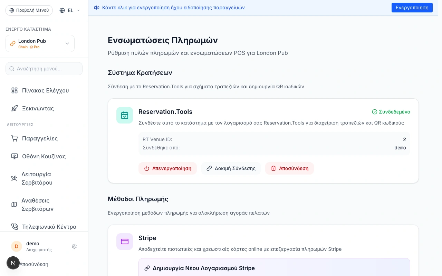Viewport: 442px width, 276px height.
Task: Open Πίνακας Ελέγχου in sidebar
Action: click(44, 90)
